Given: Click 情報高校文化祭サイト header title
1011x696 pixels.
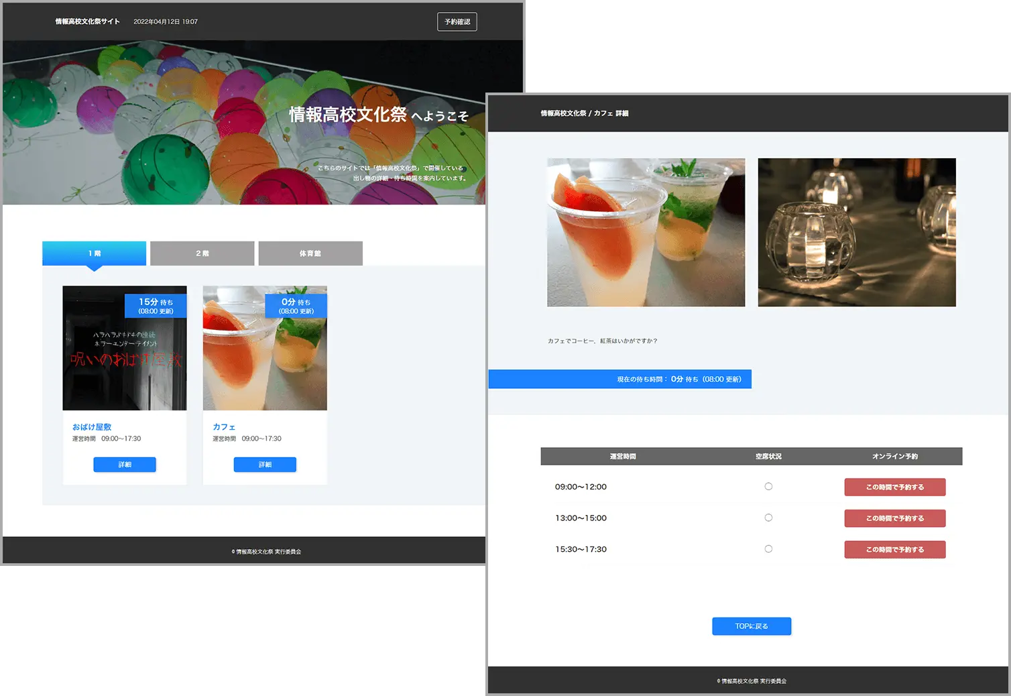Looking at the screenshot, I should [x=87, y=21].
